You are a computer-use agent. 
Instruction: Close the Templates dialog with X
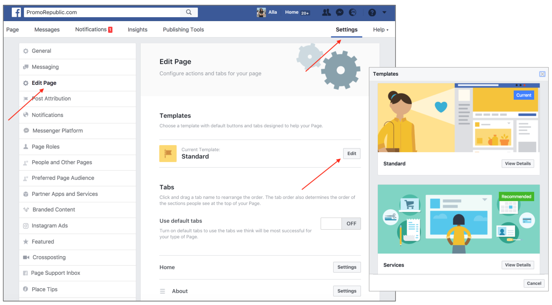[x=542, y=74]
